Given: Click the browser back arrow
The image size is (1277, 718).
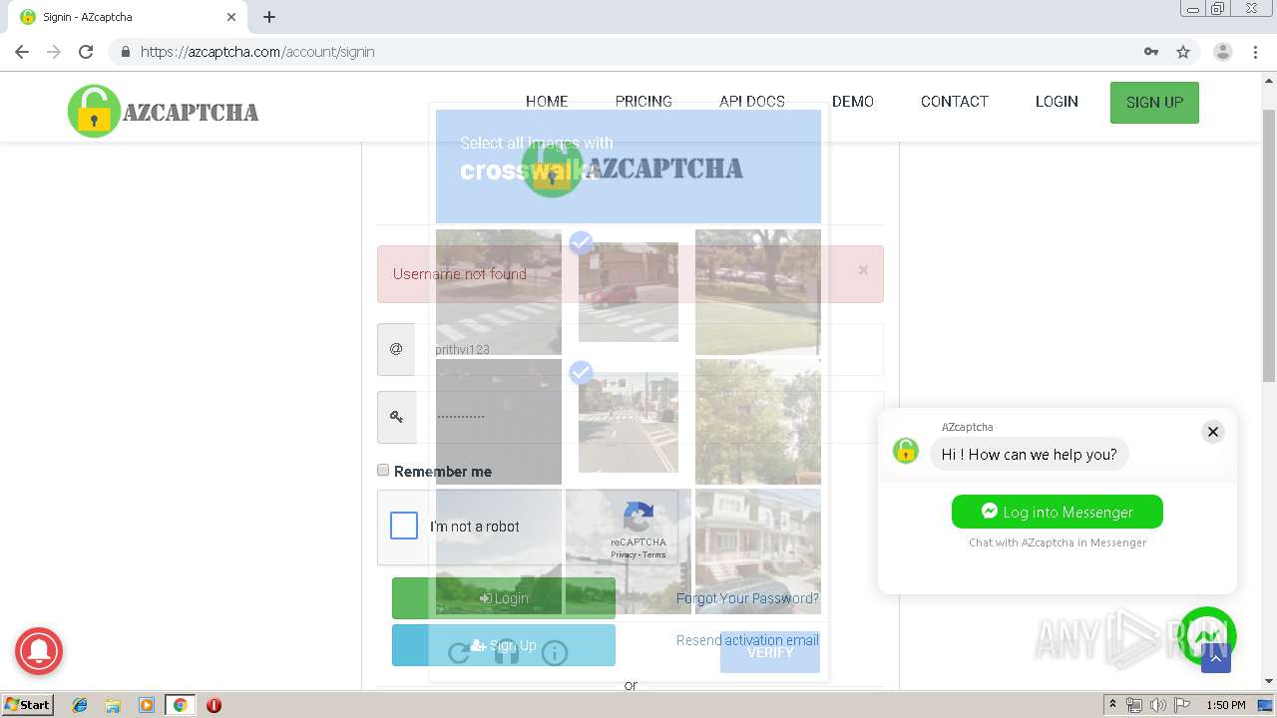Looking at the screenshot, I should click(22, 52).
